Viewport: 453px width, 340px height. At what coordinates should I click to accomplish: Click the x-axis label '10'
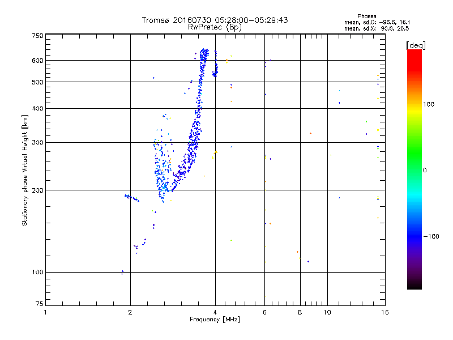pos(327,312)
